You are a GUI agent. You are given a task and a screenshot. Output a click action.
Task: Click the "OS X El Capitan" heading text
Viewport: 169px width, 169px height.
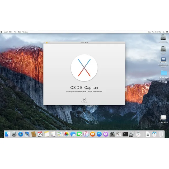tap(84, 87)
